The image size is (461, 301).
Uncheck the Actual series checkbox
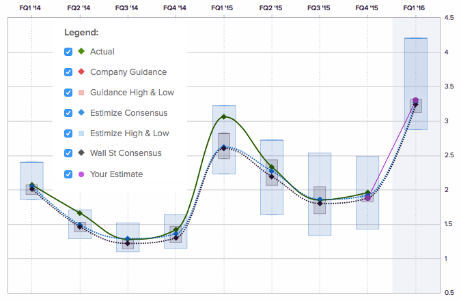coord(68,52)
